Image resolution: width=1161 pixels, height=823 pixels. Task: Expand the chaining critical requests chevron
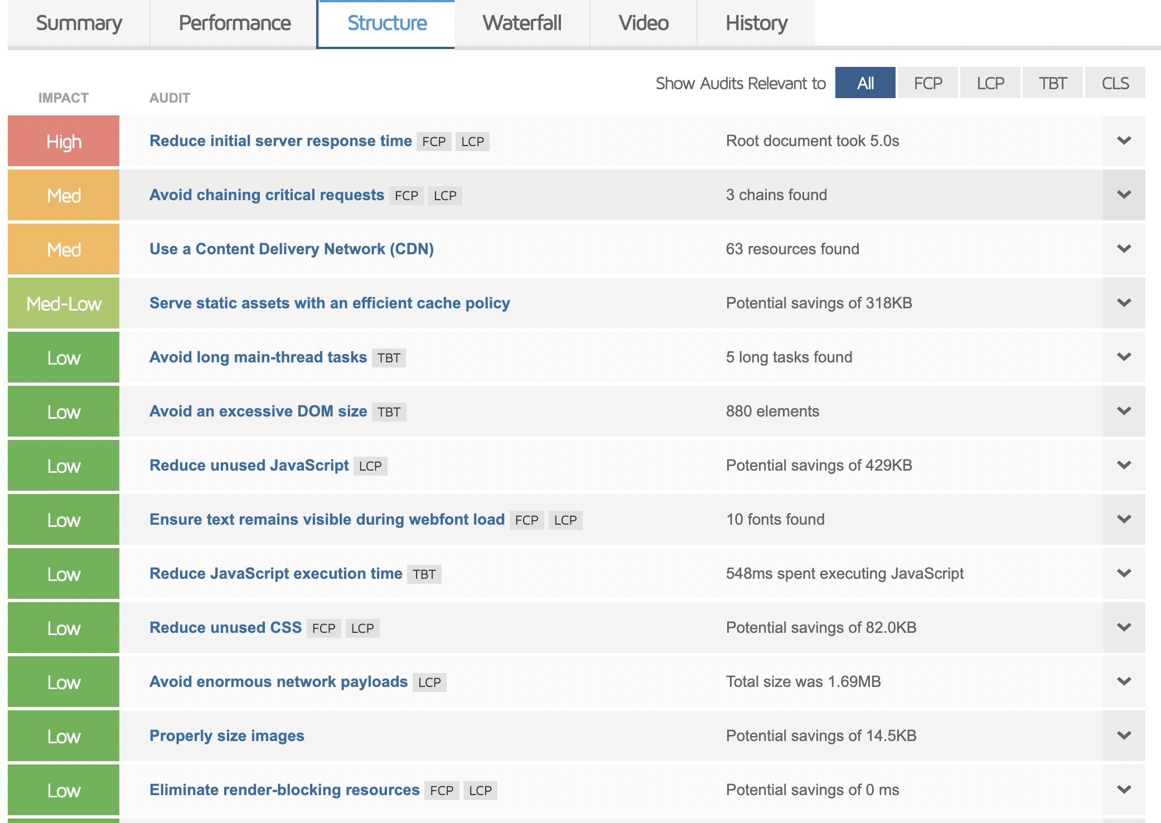tap(1124, 195)
